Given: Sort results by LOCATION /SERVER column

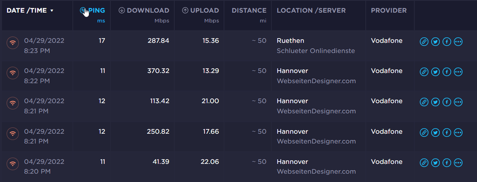Looking at the screenshot, I should [311, 11].
